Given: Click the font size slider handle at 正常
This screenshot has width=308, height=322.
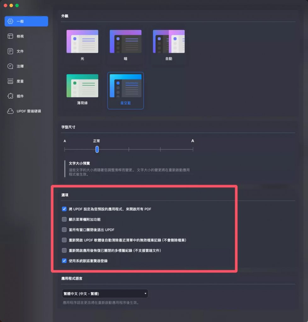Looking at the screenshot, I should [97, 149].
